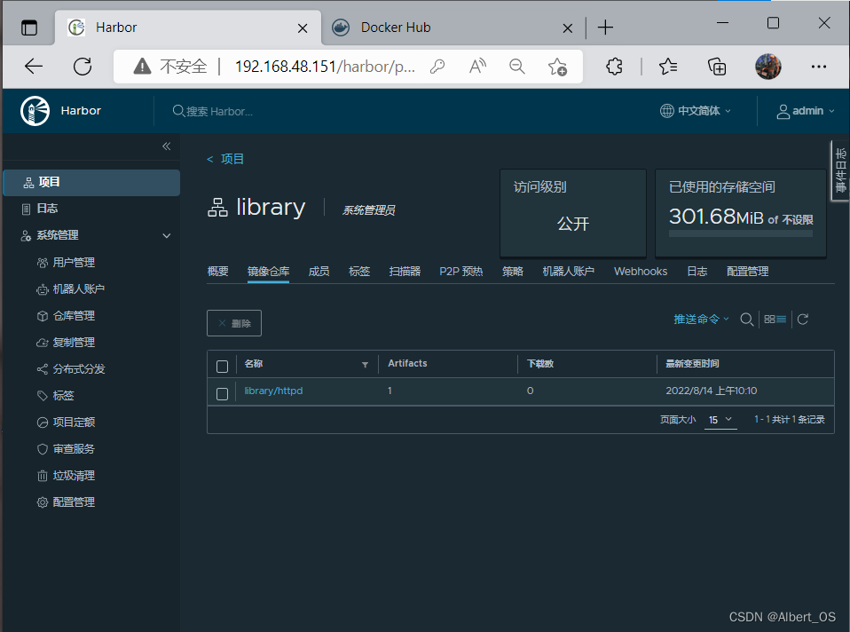Open browser extensions puzzle icon
The width and height of the screenshot is (850, 632).
[x=614, y=67]
